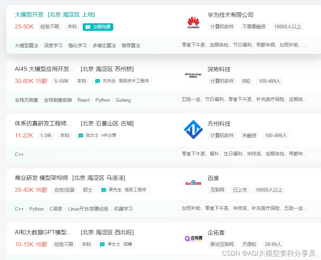Image resolution: width=321 pixels, height=260 pixels.
Task: Click the 25-50K salary text
Action: click(x=24, y=27)
